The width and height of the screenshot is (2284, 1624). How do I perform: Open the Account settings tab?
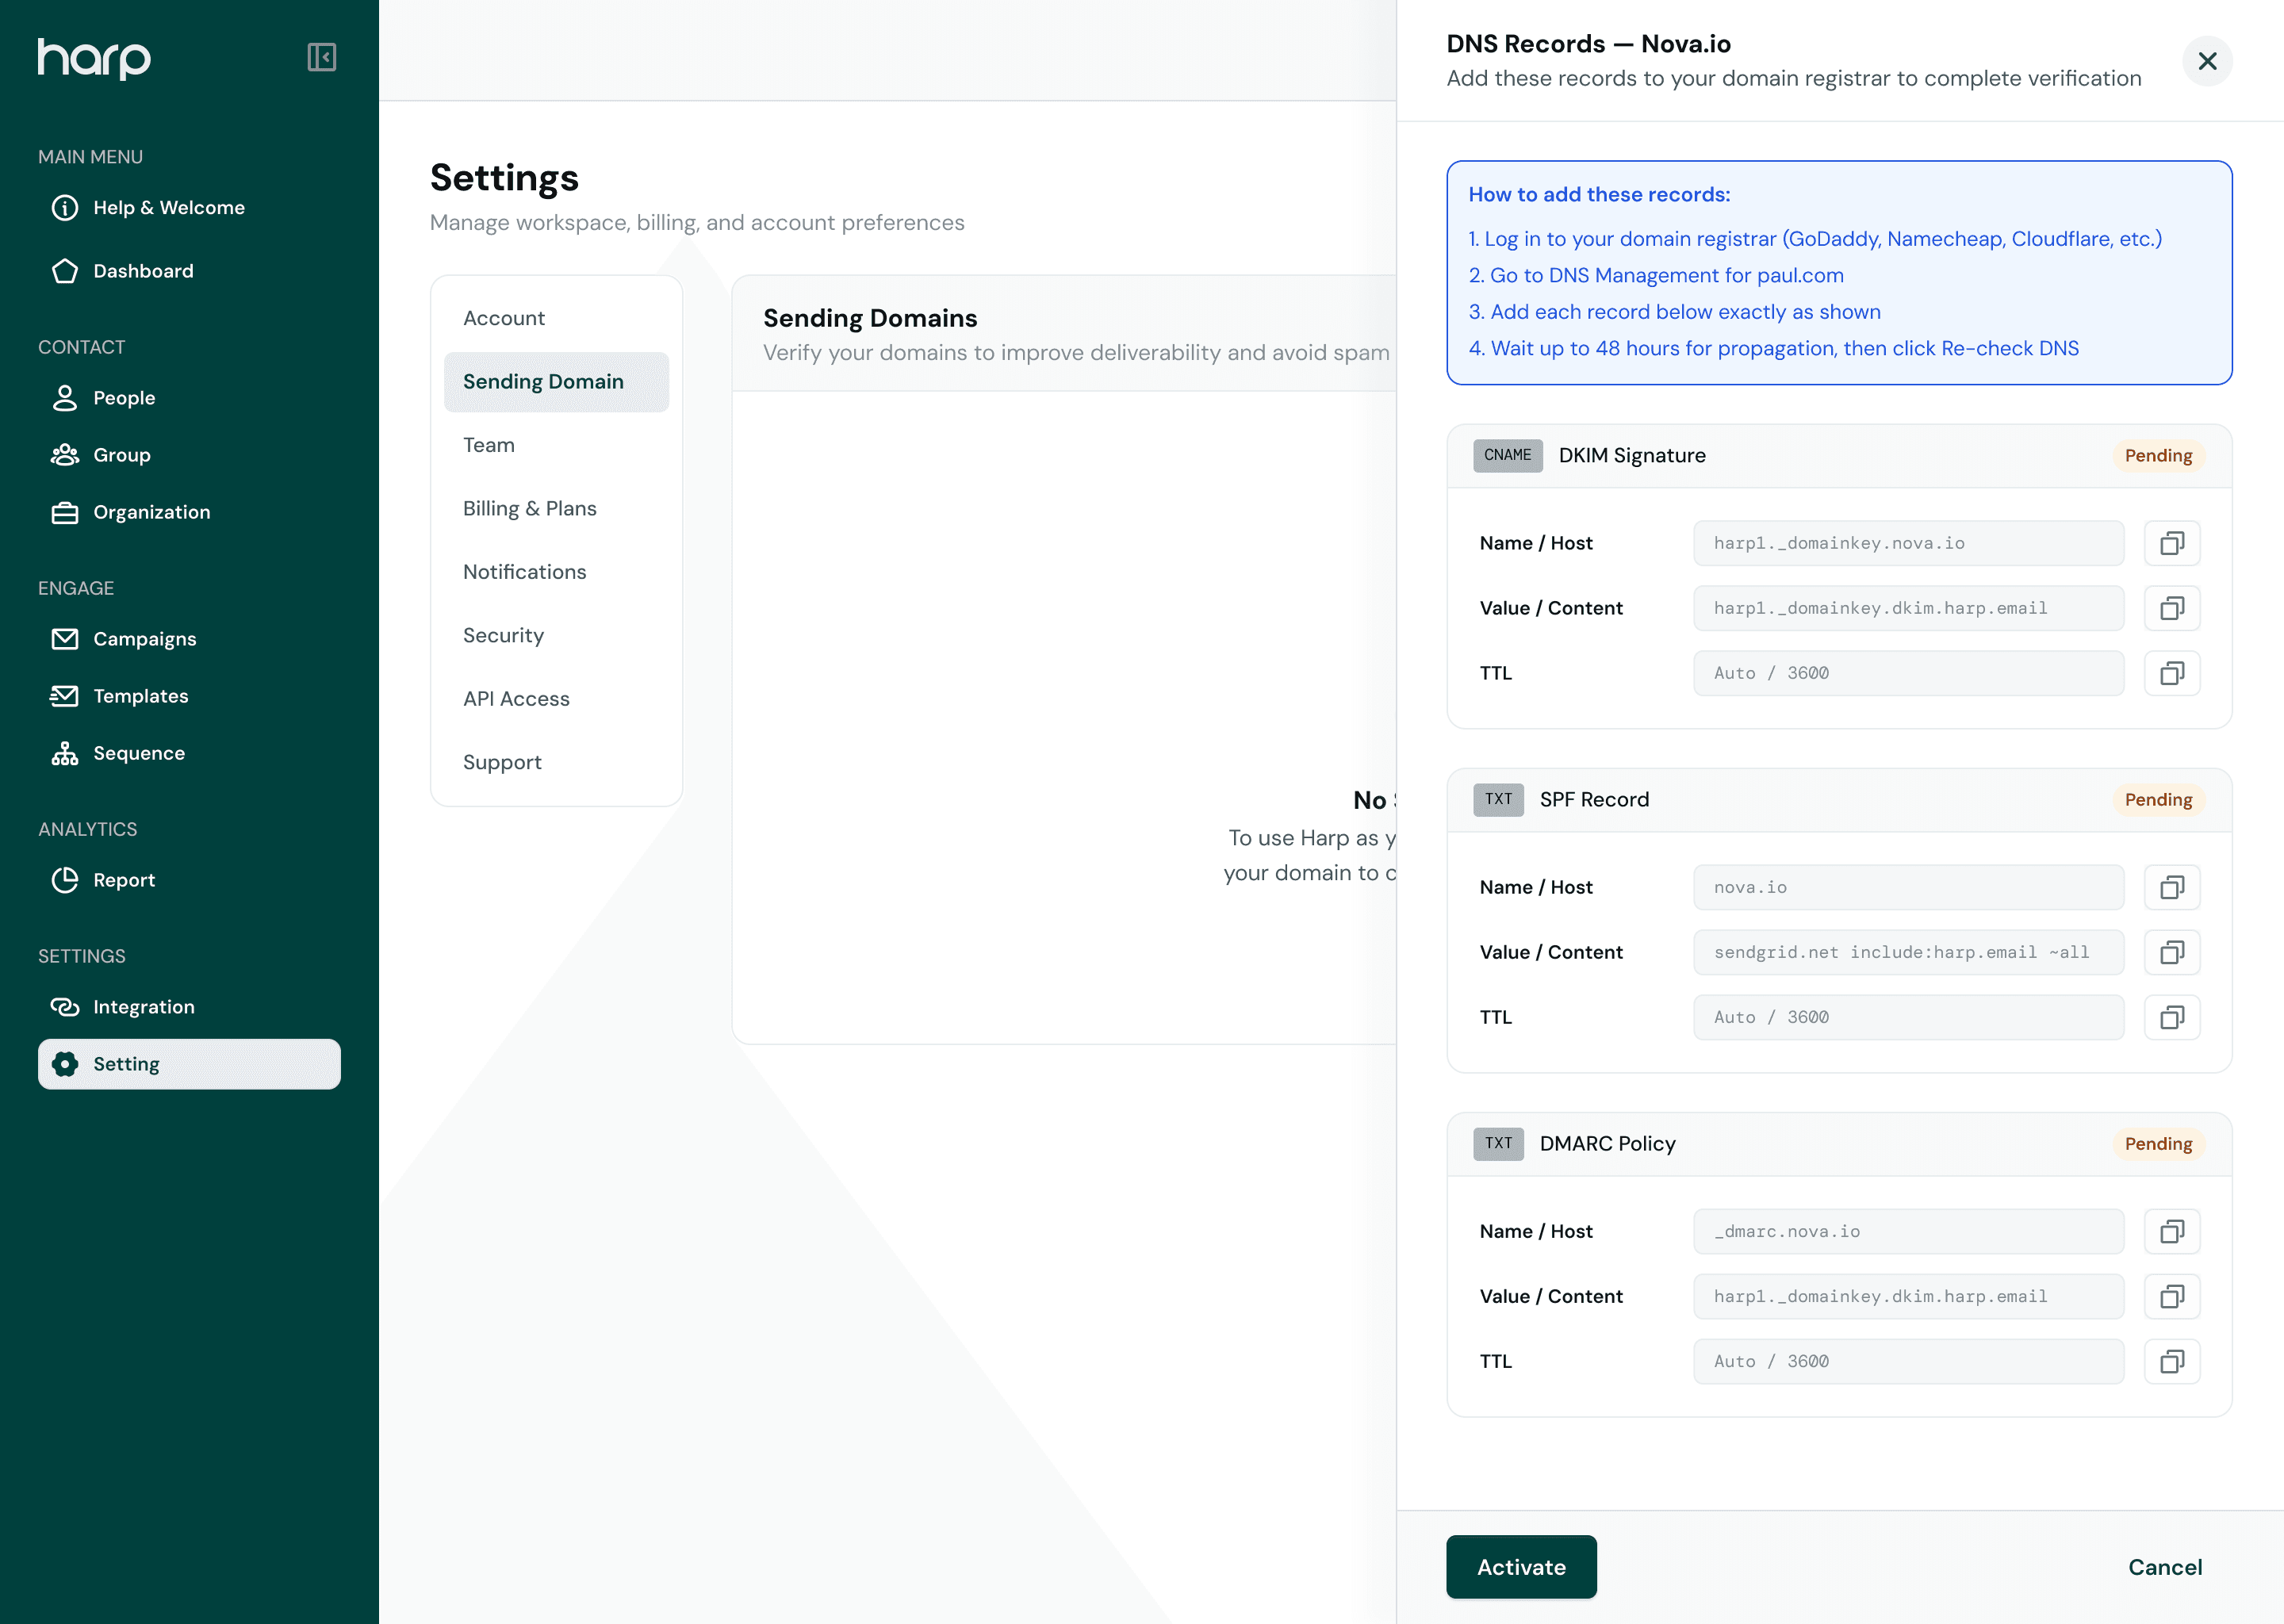click(x=556, y=318)
